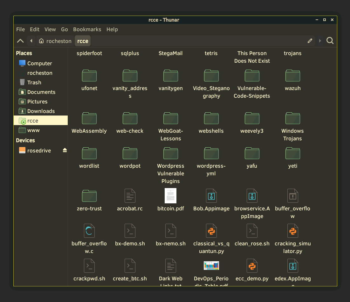Open the webshells folder
350x302 pixels.
click(211, 118)
